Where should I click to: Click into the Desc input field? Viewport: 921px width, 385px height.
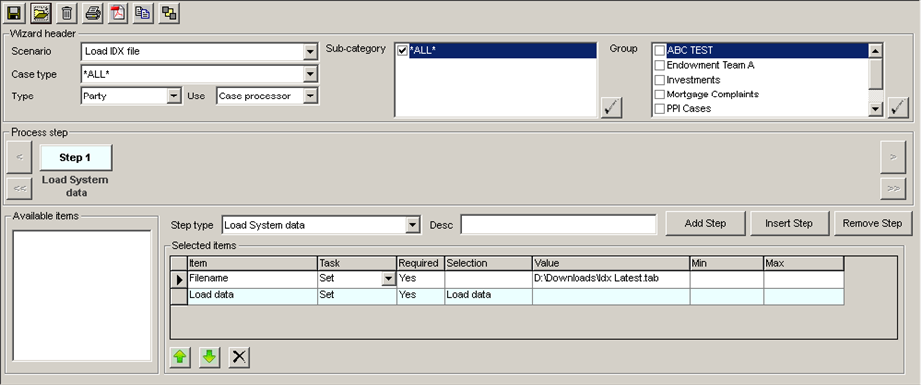tap(559, 224)
